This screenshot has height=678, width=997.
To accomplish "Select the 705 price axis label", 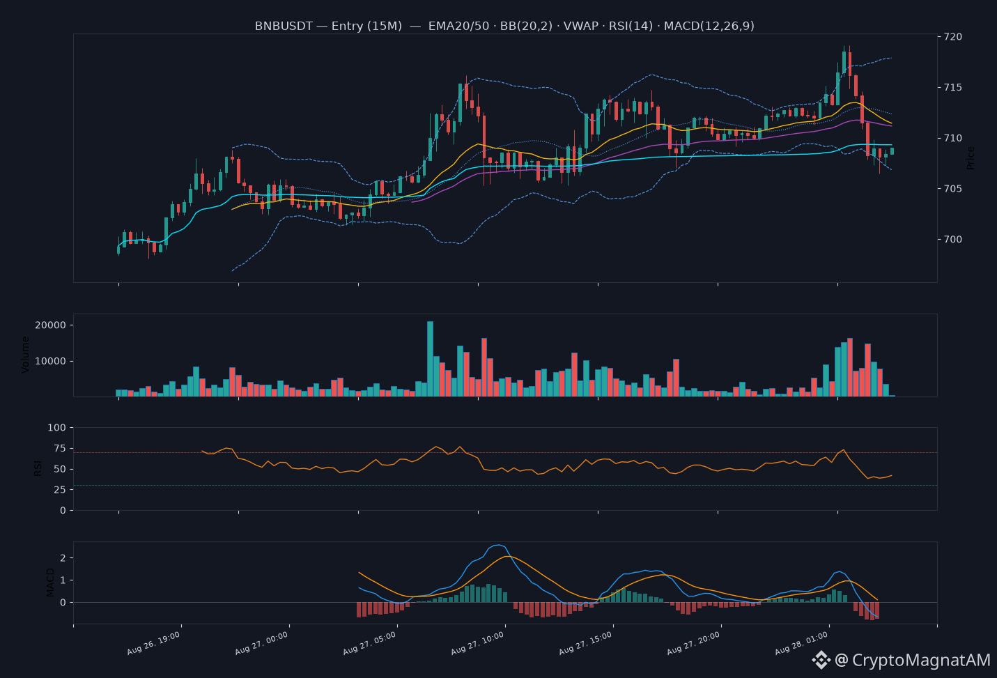I will (x=953, y=189).
